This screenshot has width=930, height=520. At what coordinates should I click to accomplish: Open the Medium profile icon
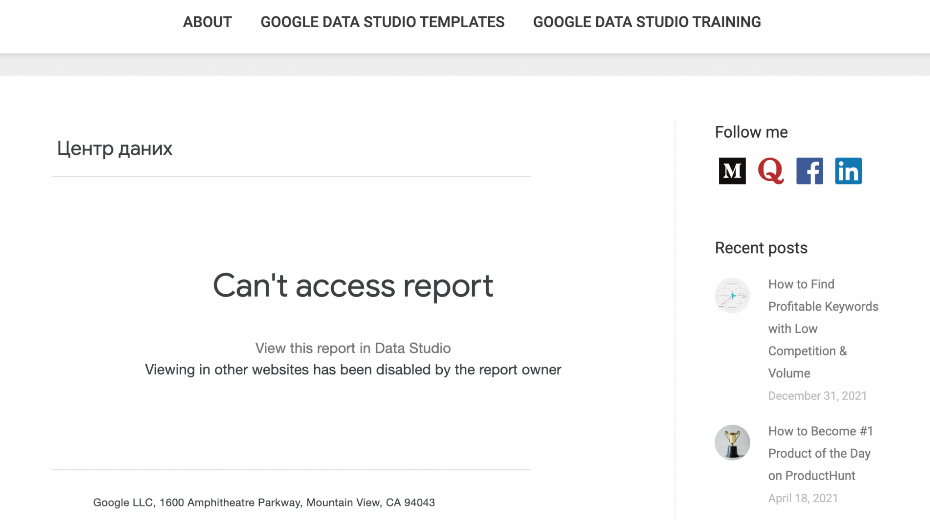click(732, 171)
